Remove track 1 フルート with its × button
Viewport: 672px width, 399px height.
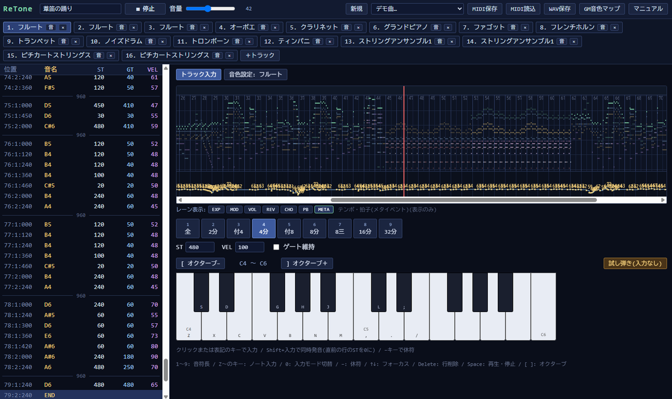click(63, 27)
